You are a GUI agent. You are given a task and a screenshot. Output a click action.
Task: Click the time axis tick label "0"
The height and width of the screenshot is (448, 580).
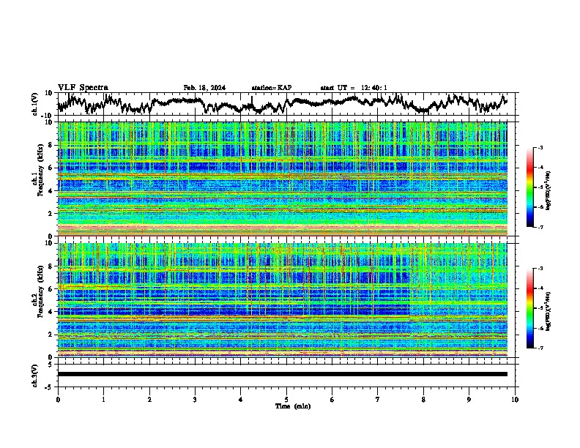(x=58, y=400)
